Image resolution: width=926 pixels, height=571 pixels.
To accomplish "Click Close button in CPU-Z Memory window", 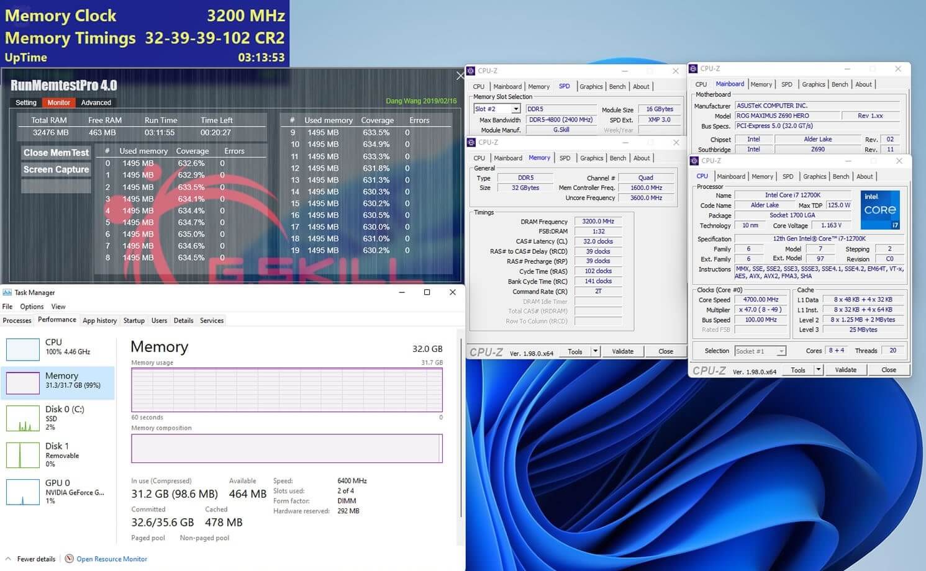I will [666, 351].
